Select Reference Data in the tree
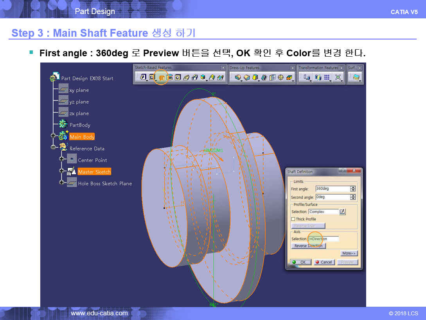The height and width of the screenshot is (320, 426). pos(87,148)
